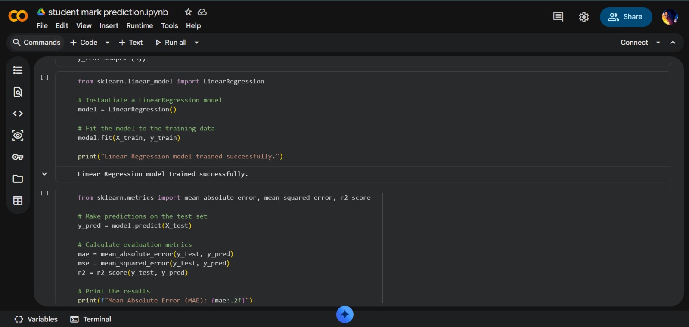The width and height of the screenshot is (689, 327).
Task: Open the Runtime menu
Action: (x=140, y=26)
